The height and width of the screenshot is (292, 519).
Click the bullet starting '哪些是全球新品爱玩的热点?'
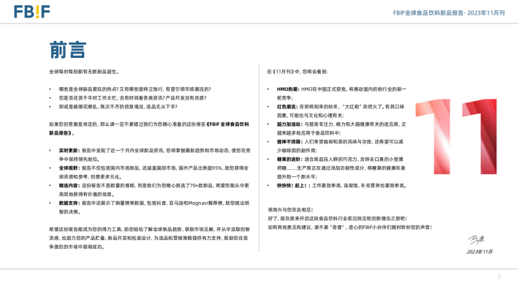click(x=135, y=89)
